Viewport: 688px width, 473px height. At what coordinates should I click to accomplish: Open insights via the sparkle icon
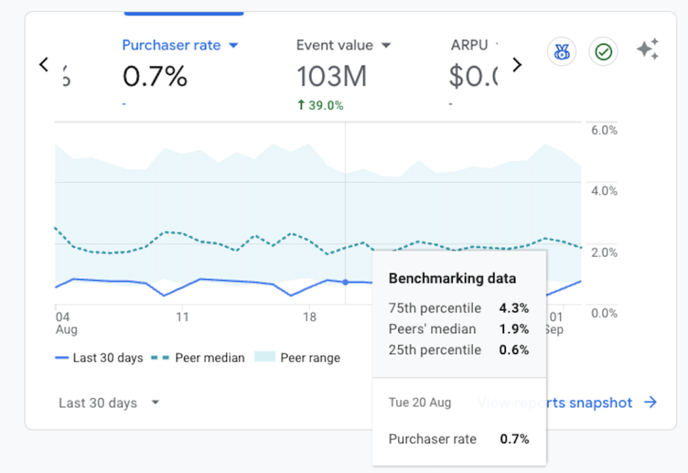click(x=647, y=50)
